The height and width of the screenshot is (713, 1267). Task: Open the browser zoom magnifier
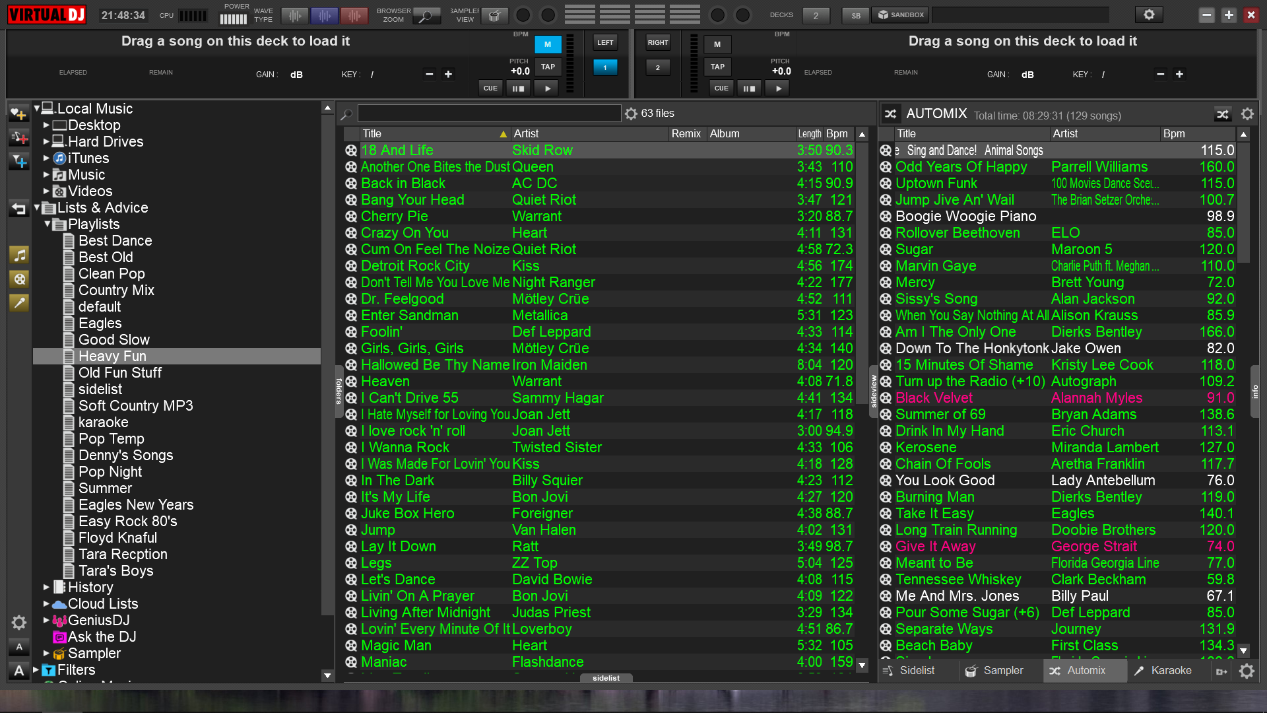point(427,15)
